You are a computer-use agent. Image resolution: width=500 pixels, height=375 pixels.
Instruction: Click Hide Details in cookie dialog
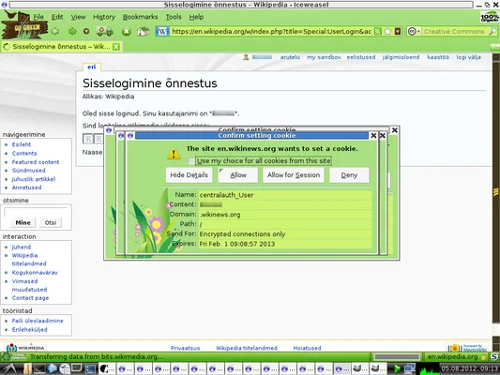click(x=189, y=175)
